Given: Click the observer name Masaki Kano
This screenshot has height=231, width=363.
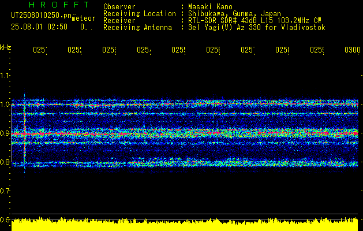Looking at the screenshot, I should click(210, 6).
